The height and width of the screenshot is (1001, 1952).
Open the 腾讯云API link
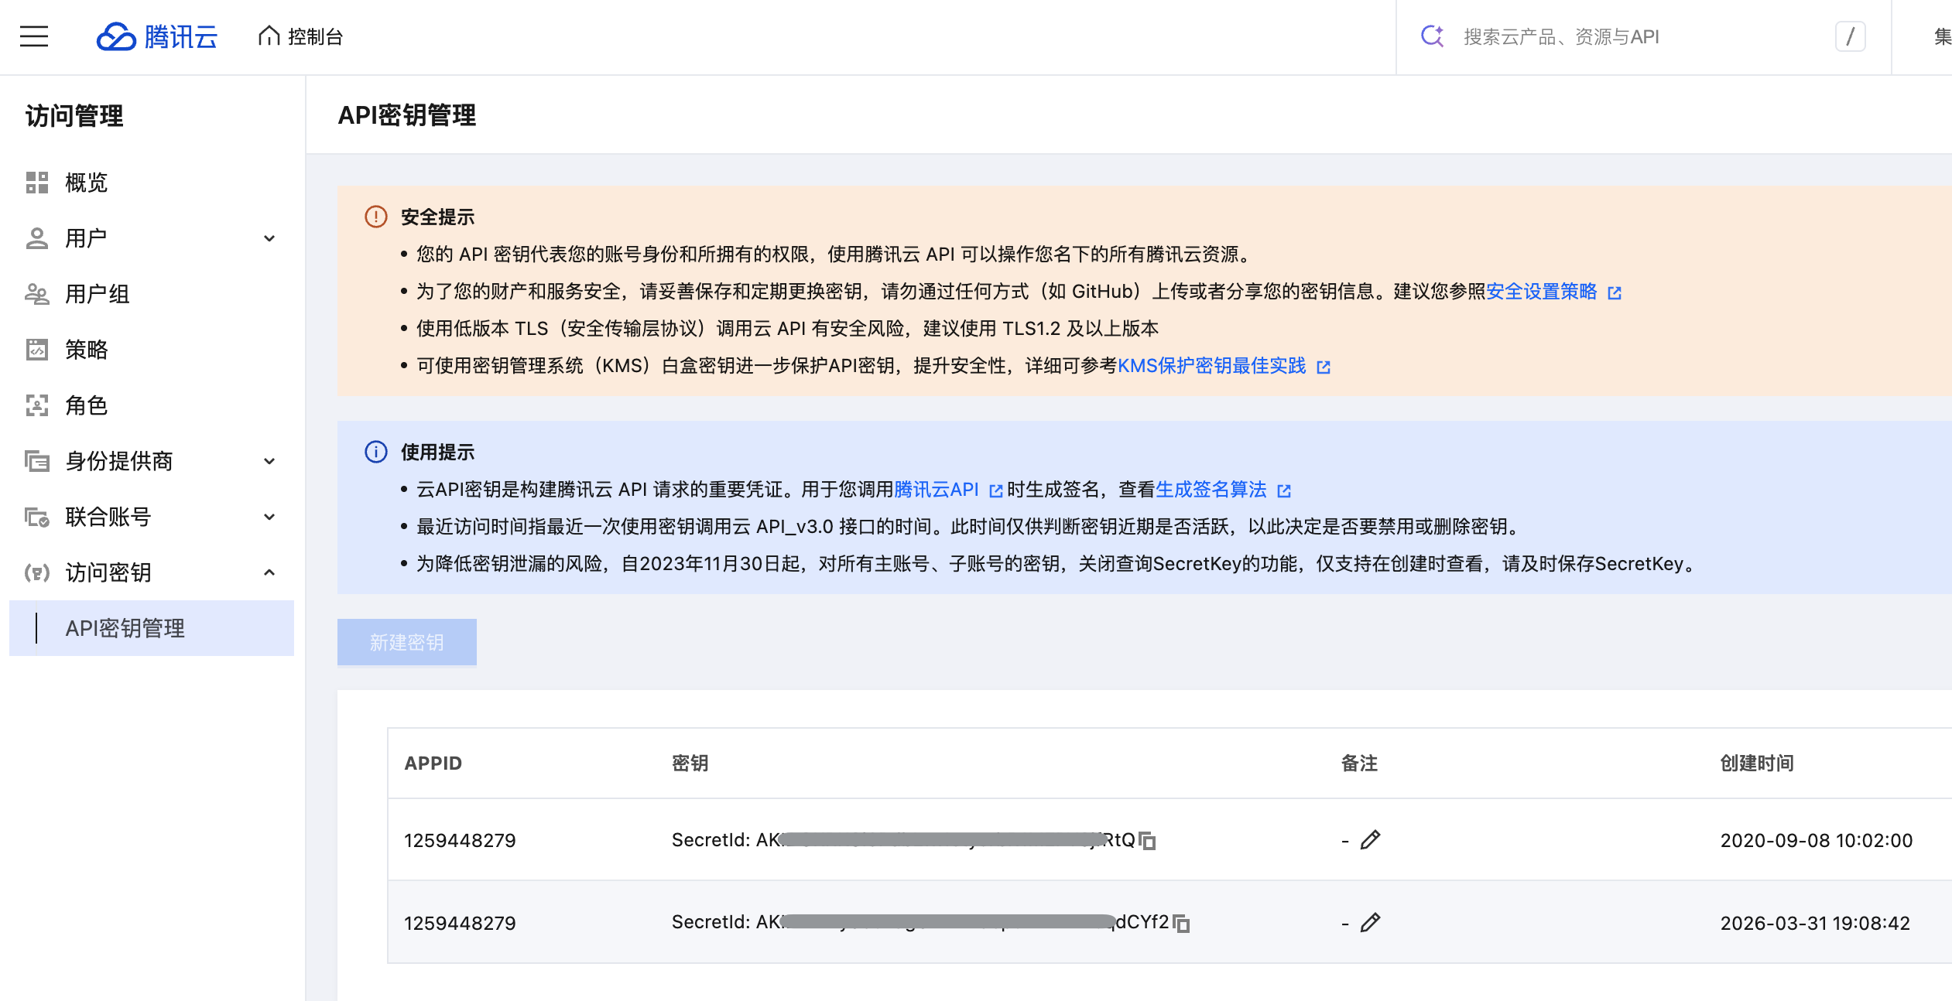click(x=937, y=490)
